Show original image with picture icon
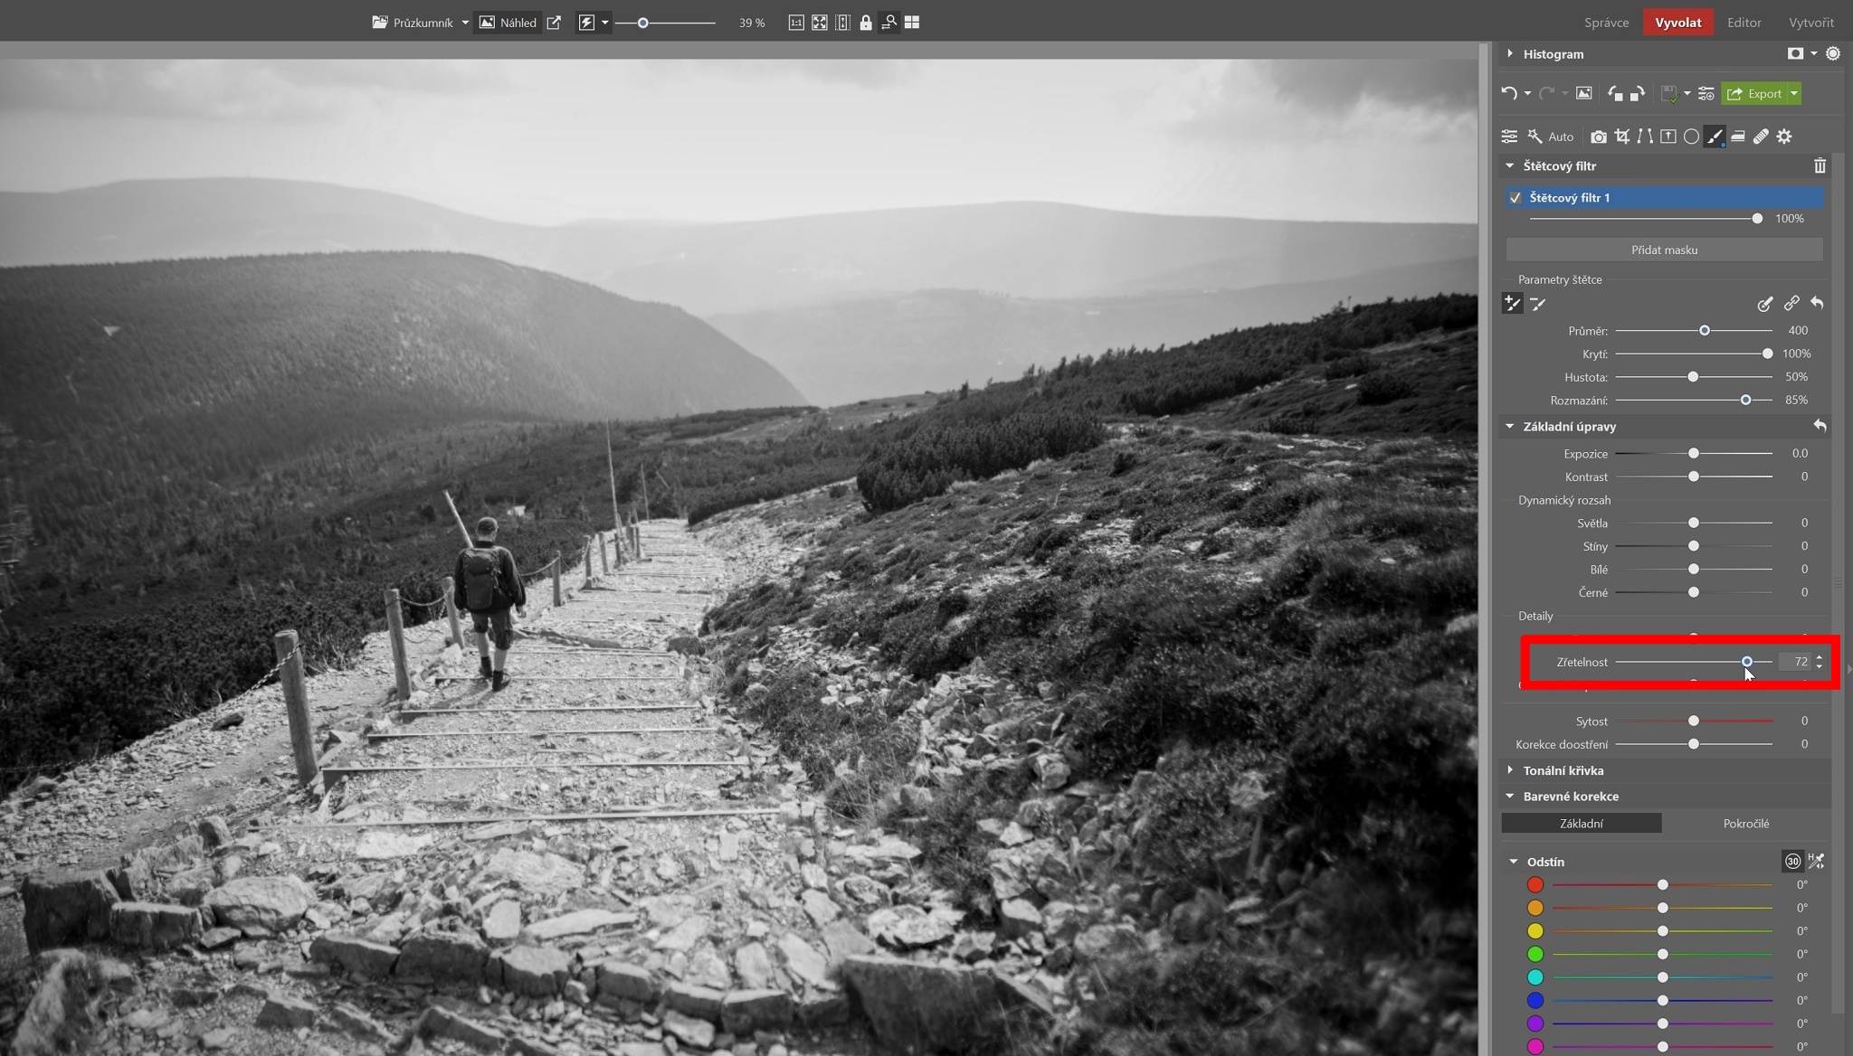 pyautogui.click(x=1583, y=93)
